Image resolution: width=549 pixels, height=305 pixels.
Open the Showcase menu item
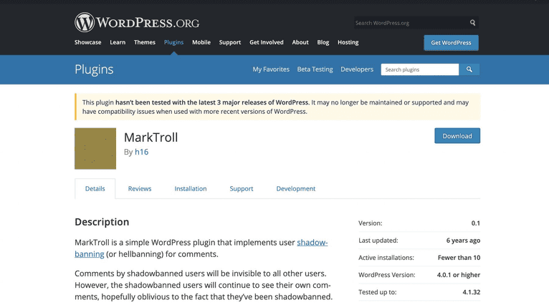[x=87, y=42]
